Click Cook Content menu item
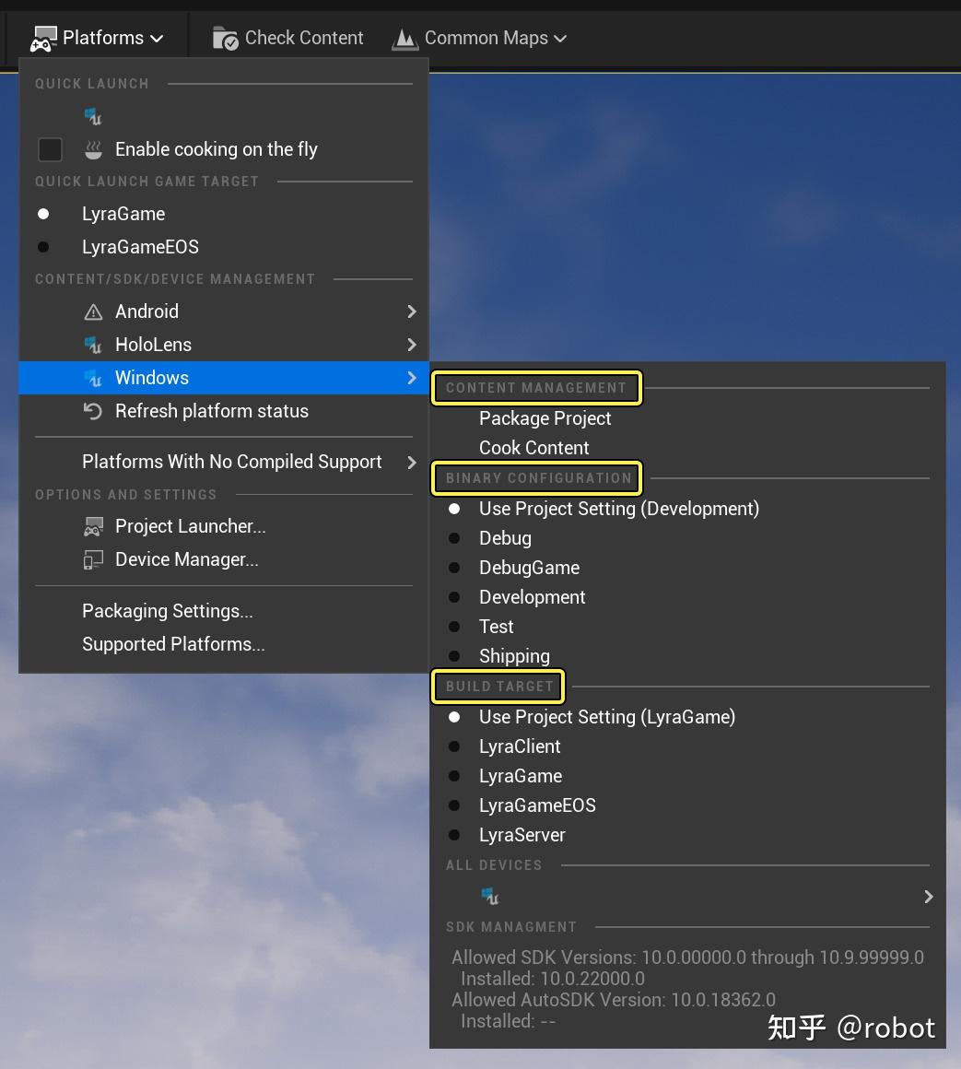 (x=533, y=448)
